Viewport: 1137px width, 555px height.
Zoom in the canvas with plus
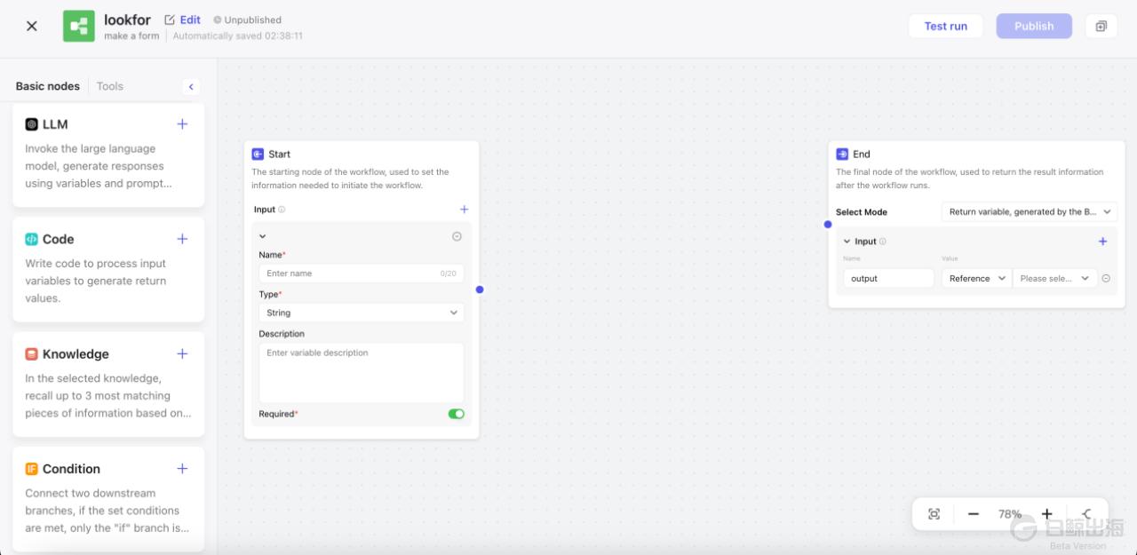tap(1046, 514)
